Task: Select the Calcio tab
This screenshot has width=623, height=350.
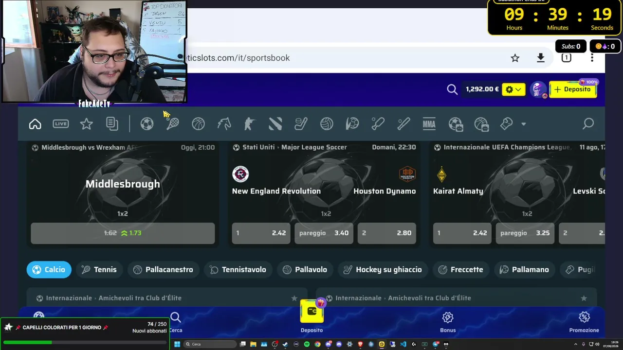Action: coord(49,269)
